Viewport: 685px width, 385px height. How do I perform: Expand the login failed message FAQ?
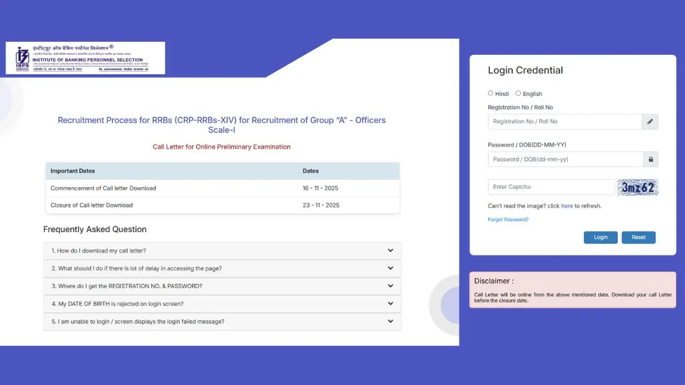point(390,321)
